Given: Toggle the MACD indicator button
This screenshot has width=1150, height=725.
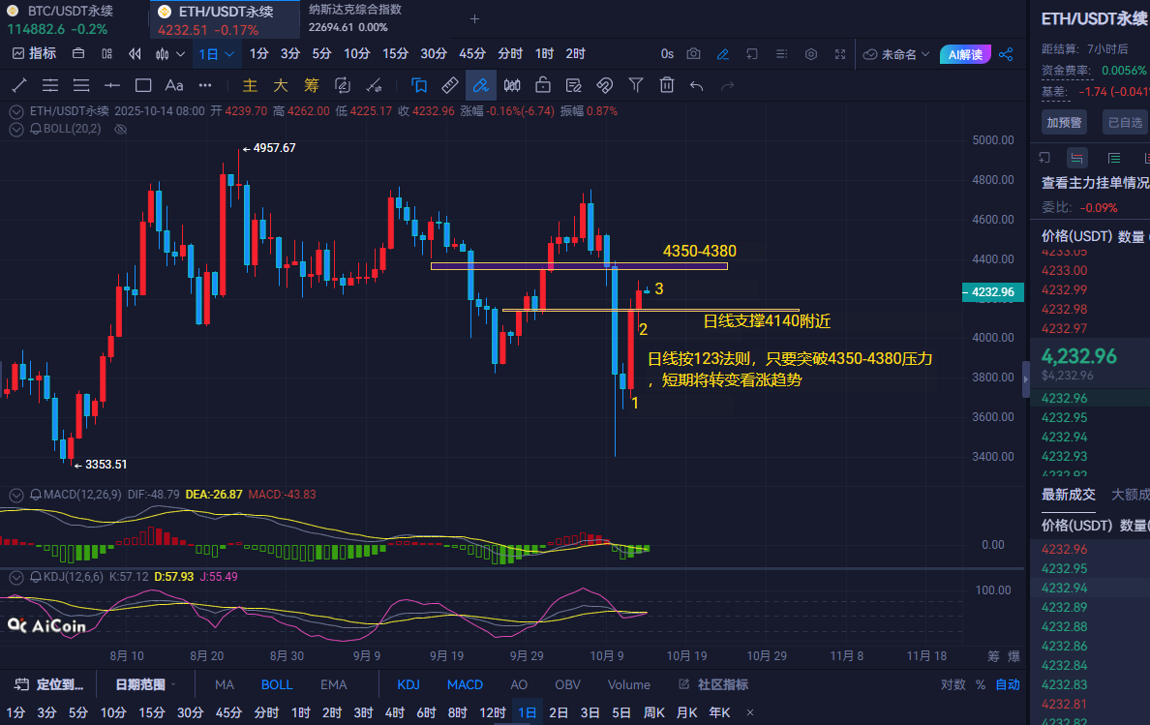Looking at the screenshot, I should click(x=465, y=684).
